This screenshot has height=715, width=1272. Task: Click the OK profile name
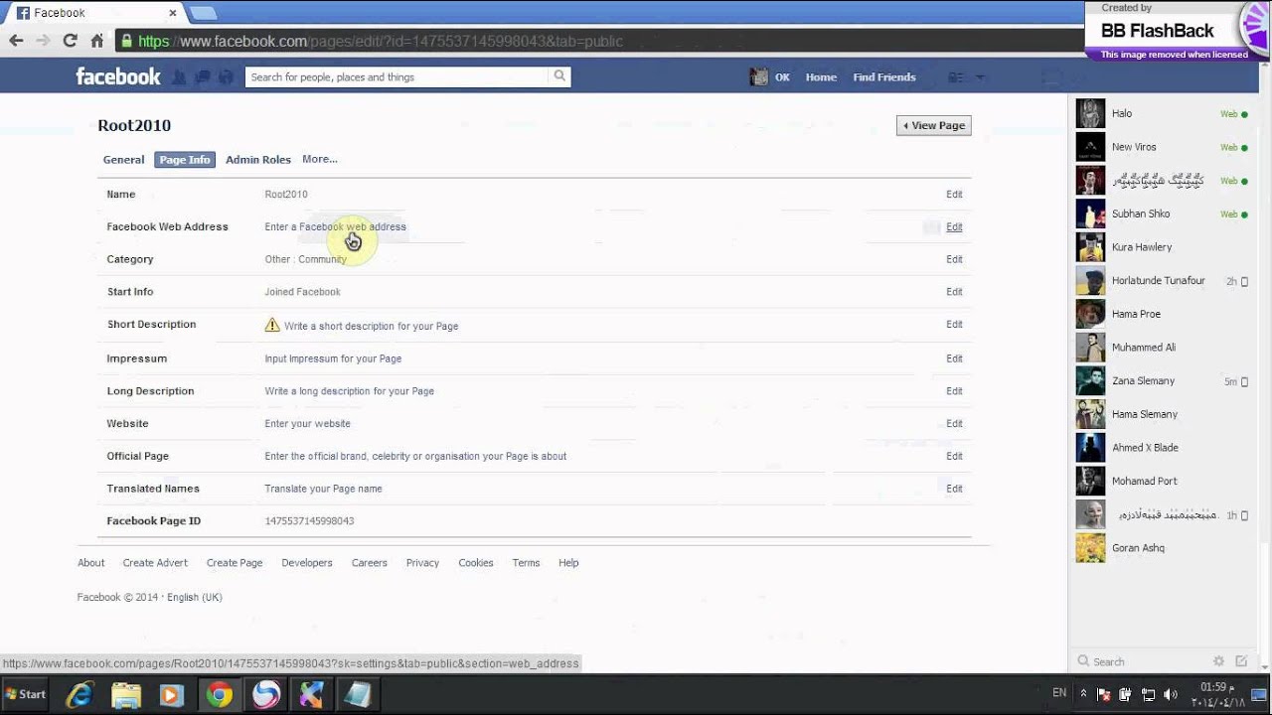tap(782, 76)
